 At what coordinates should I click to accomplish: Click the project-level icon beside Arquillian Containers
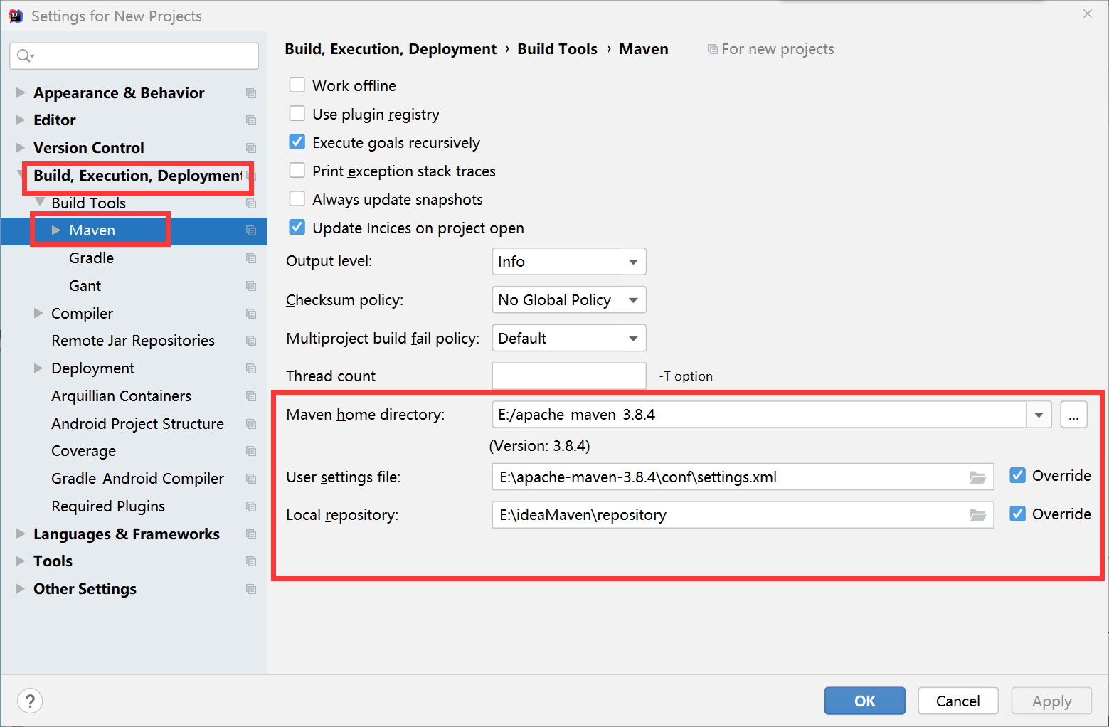[x=251, y=396]
